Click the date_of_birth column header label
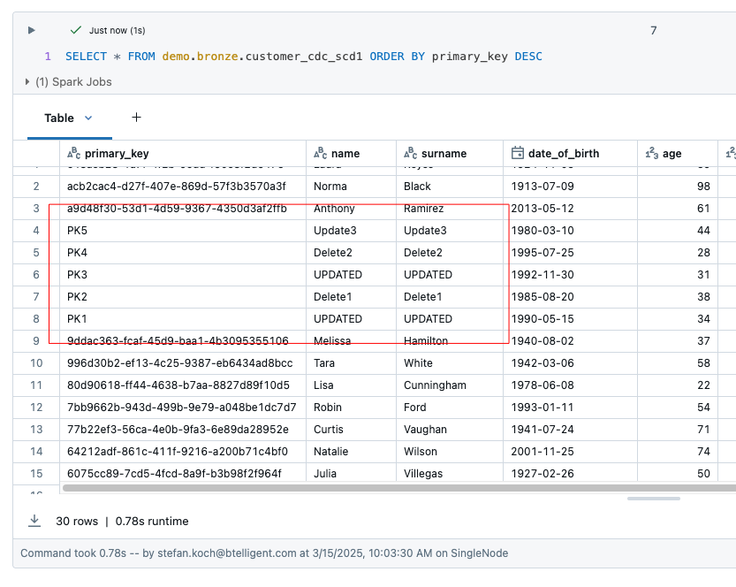This screenshot has width=736, height=587. (x=565, y=153)
